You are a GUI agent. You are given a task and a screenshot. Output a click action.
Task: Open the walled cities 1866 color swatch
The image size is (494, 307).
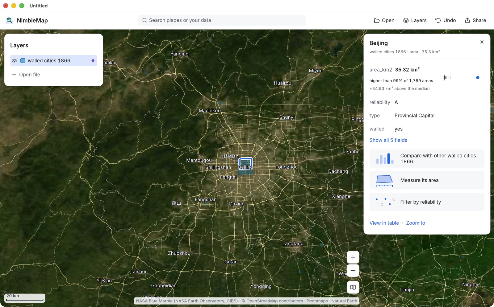(23, 61)
